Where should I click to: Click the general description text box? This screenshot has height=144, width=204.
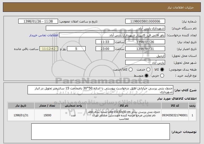click(x=100, y=90)
